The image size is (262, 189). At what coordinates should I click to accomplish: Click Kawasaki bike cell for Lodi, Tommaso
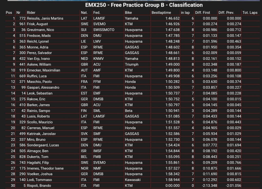(133, 180)
